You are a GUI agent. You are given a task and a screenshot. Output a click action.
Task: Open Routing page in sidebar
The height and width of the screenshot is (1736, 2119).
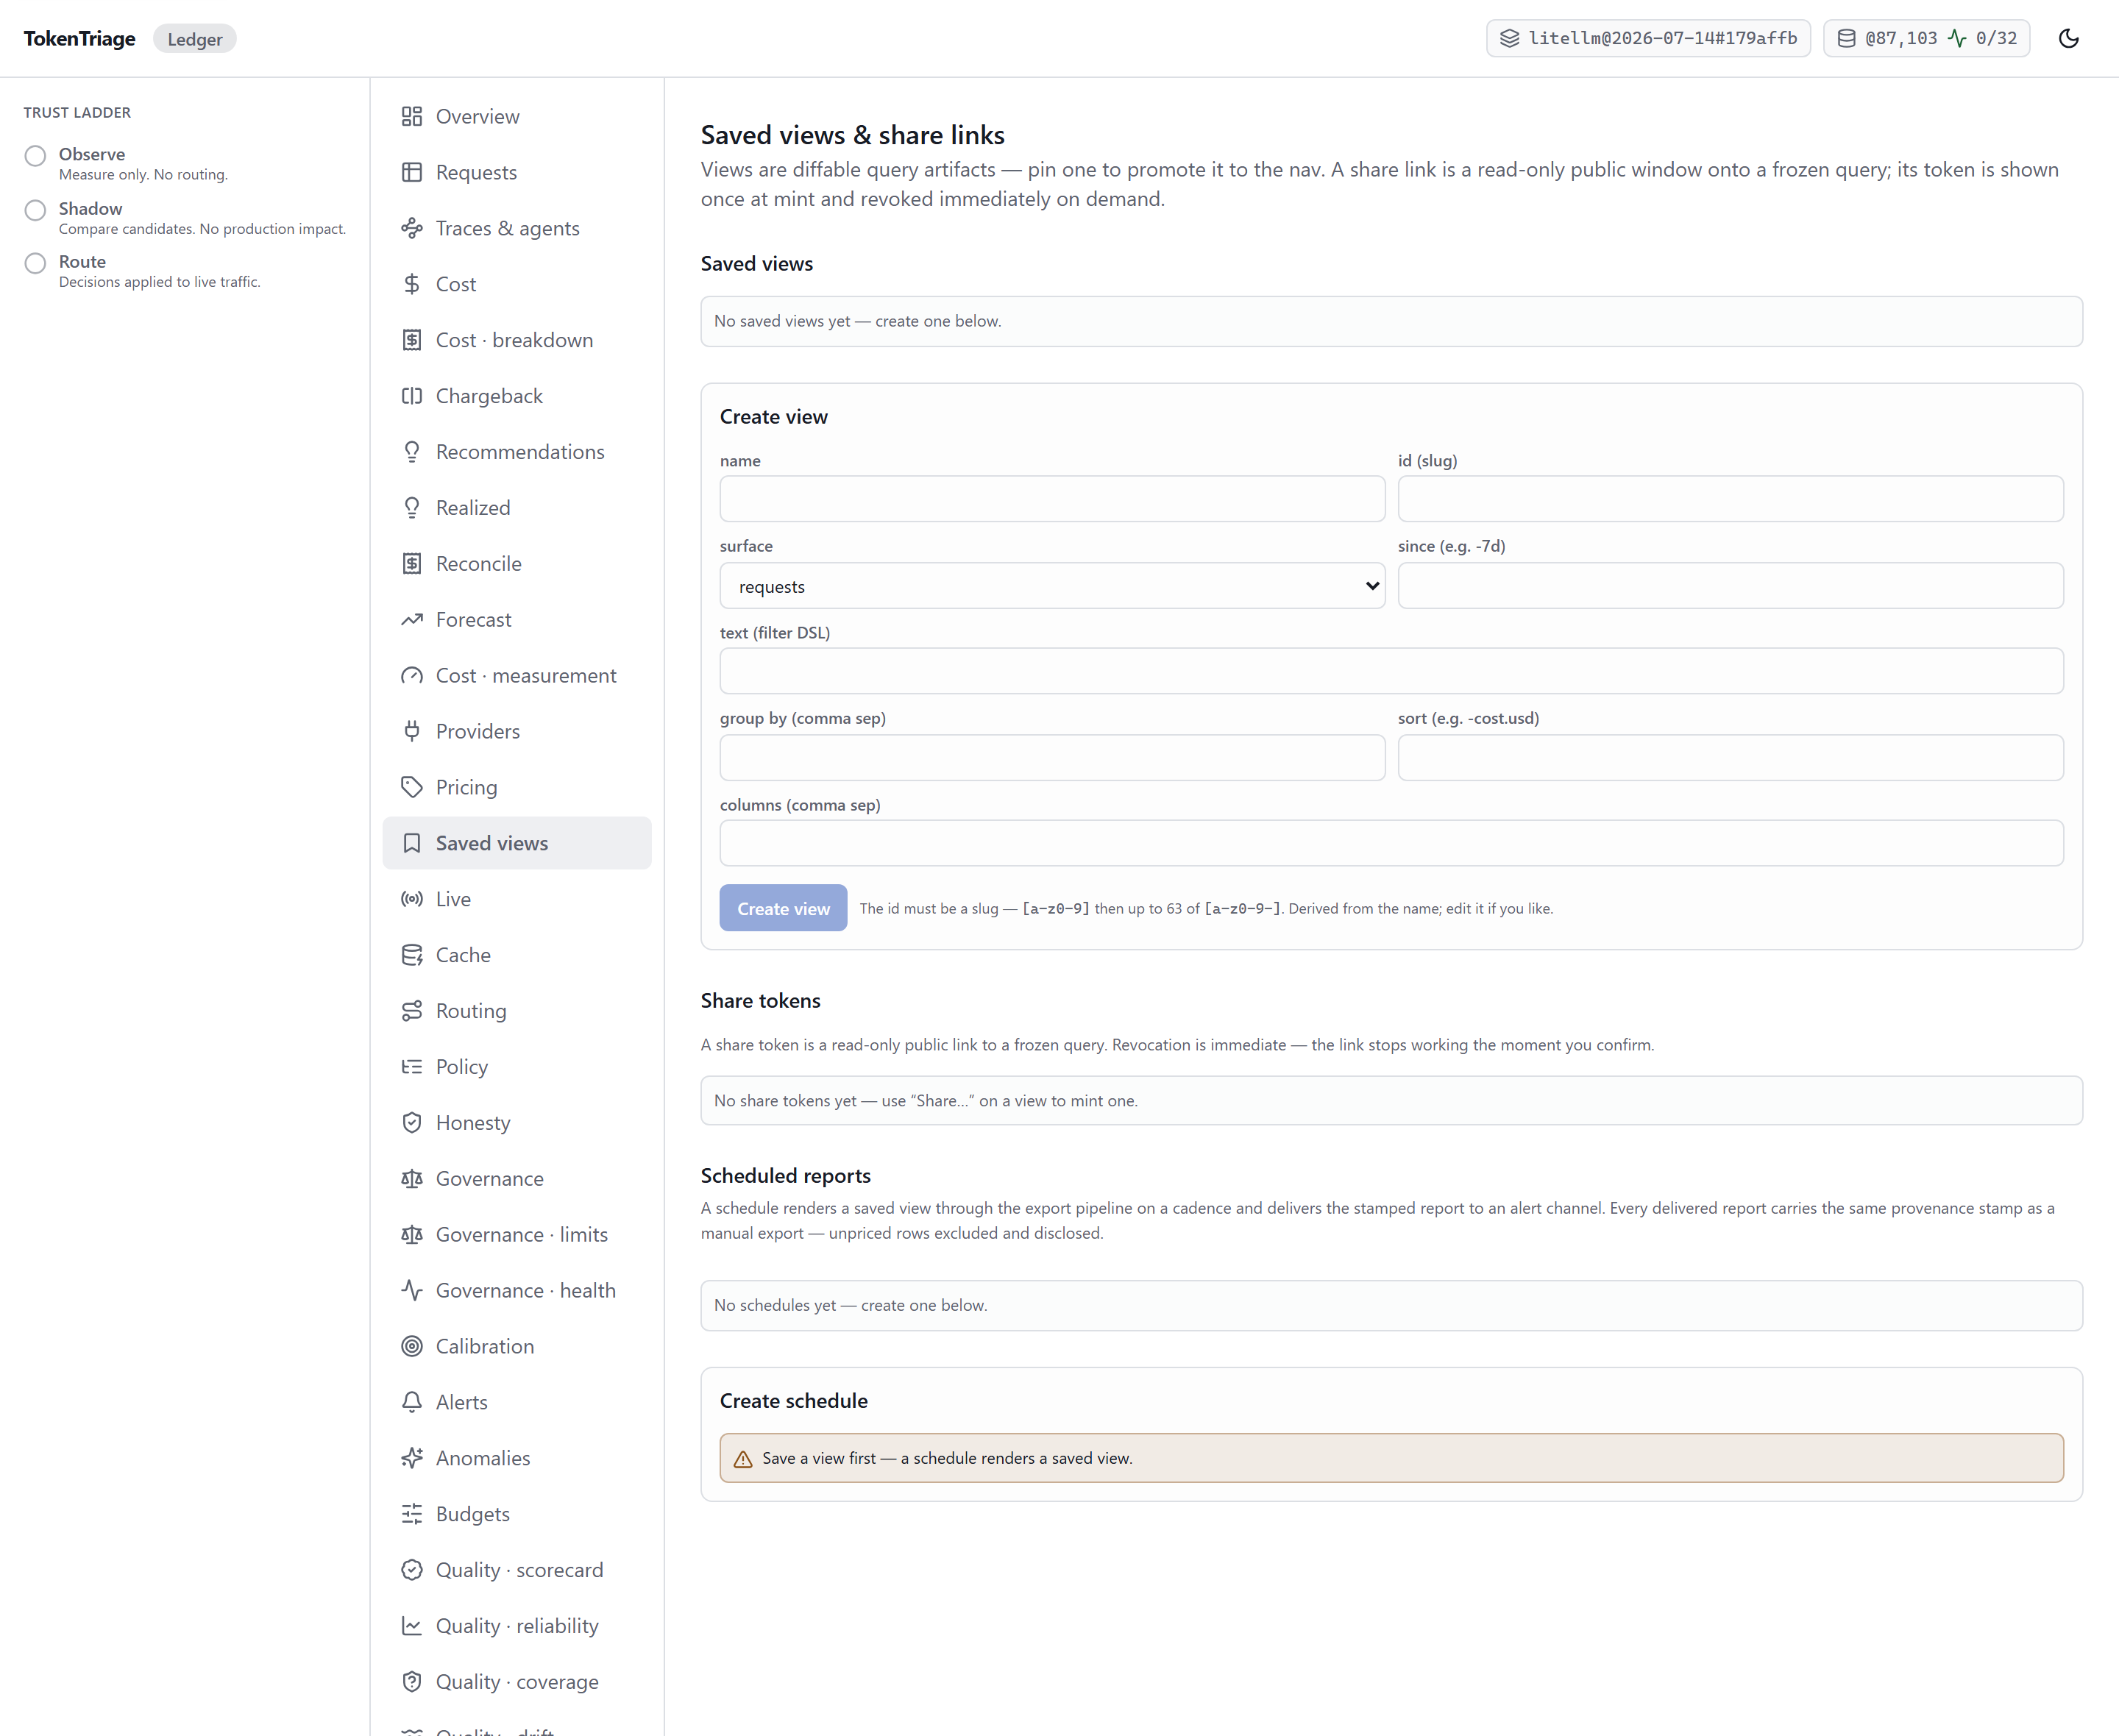click(517, 1011)
